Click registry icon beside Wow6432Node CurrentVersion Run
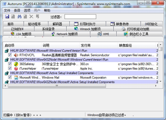Image resolution: width=166 pixels, height=120 pixels. pos(7,60)
